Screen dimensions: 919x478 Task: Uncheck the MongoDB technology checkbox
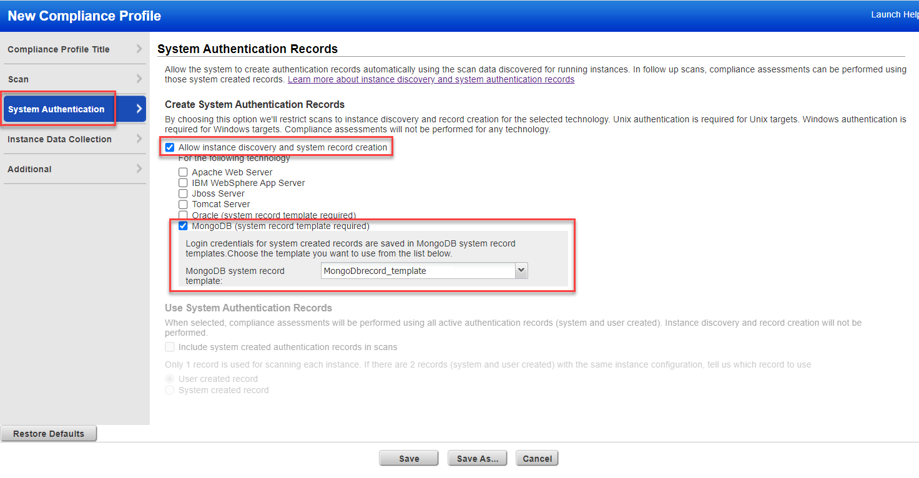point(183,226)
